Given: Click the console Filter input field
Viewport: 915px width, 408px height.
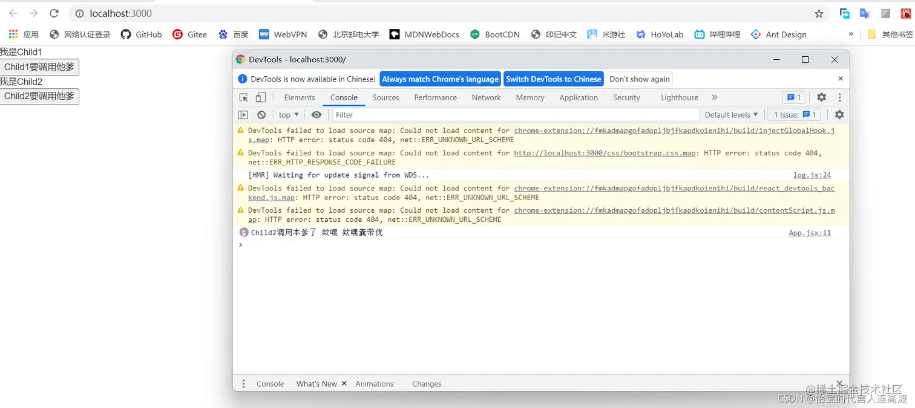Looking at the screenshot, I should coord(515,115).
